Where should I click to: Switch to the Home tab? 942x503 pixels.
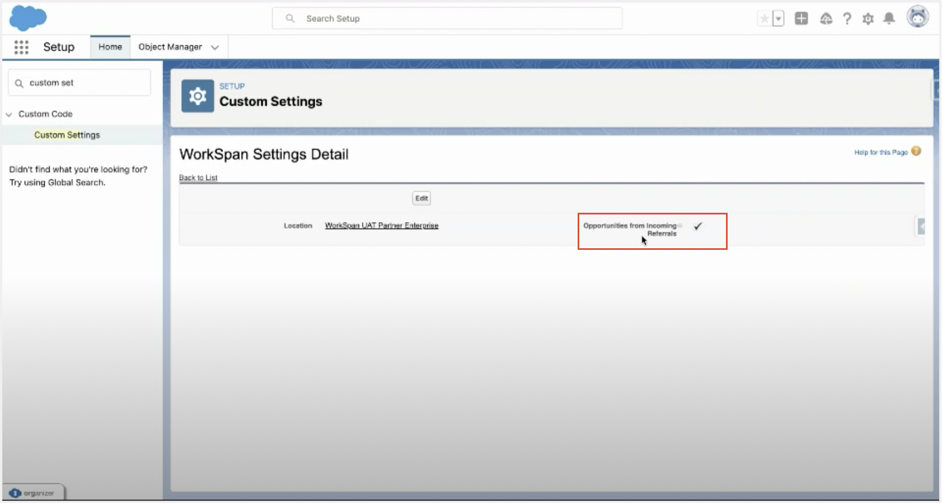[110, 47]
